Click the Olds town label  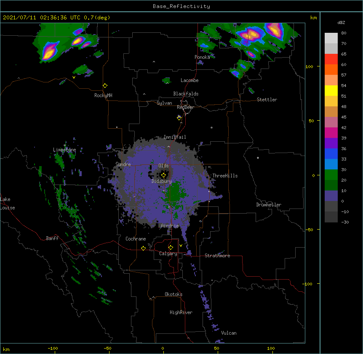(x=163, y=166)
